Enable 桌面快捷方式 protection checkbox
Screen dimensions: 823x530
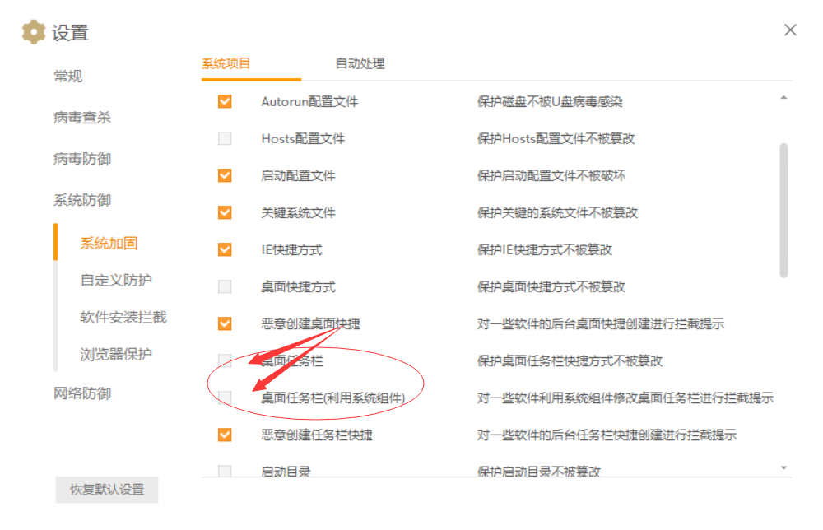click(224, 286)
